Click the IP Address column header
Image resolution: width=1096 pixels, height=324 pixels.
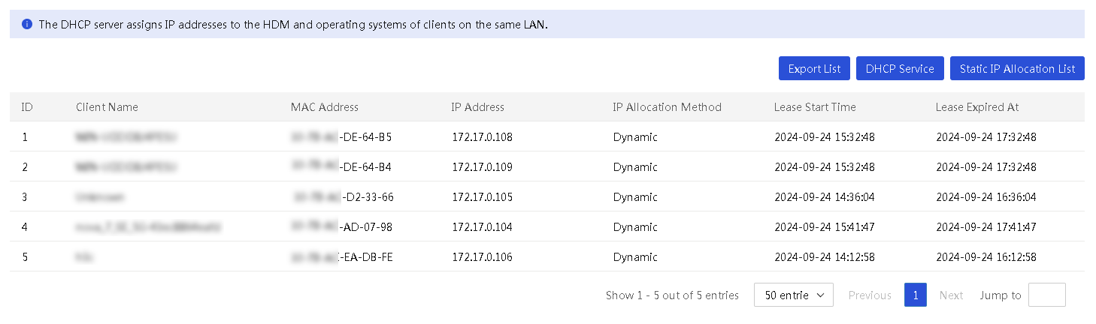tap(477, 107)
